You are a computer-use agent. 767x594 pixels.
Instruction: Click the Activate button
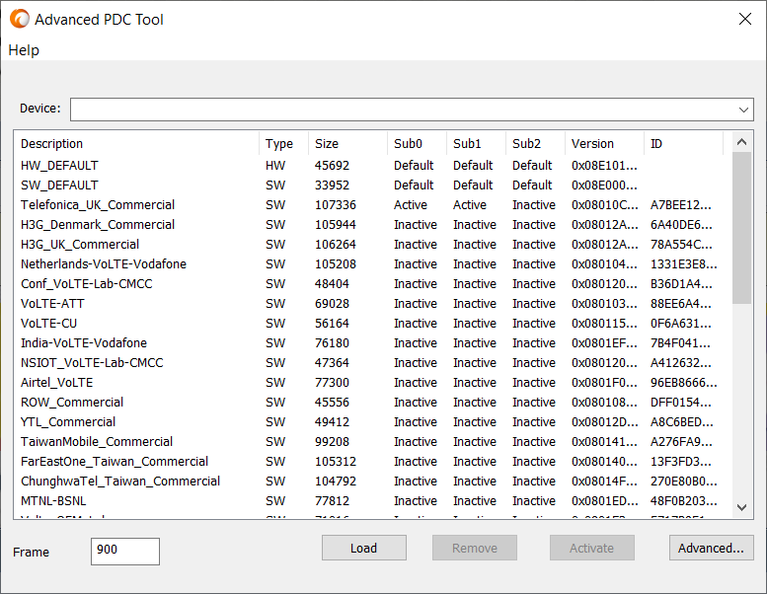[x=592, y=548]
